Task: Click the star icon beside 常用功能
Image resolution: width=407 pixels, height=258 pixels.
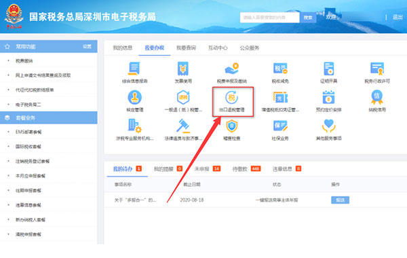Action: (x=7, y=46)
